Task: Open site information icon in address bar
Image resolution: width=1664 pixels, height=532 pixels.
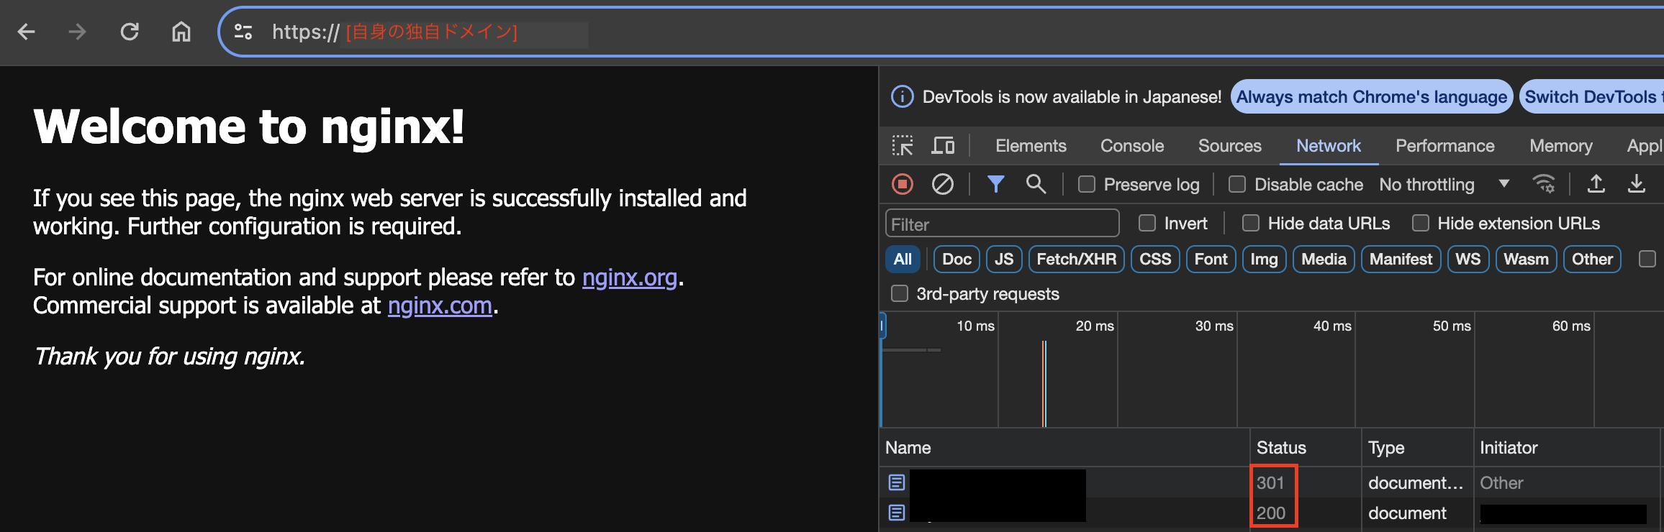Action: (243, 32)
